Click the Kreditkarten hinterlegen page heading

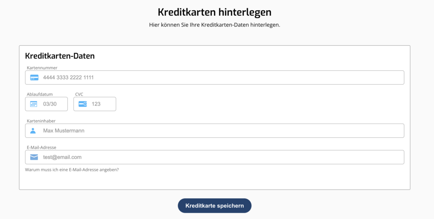point(214,11)
